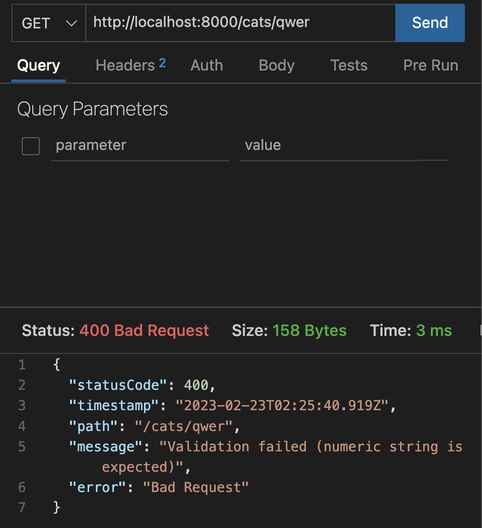
Task: Click the path value "/cats/qwer" in the response
Action: click(184, 426)
